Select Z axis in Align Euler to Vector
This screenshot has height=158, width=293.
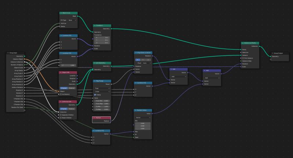148,60
